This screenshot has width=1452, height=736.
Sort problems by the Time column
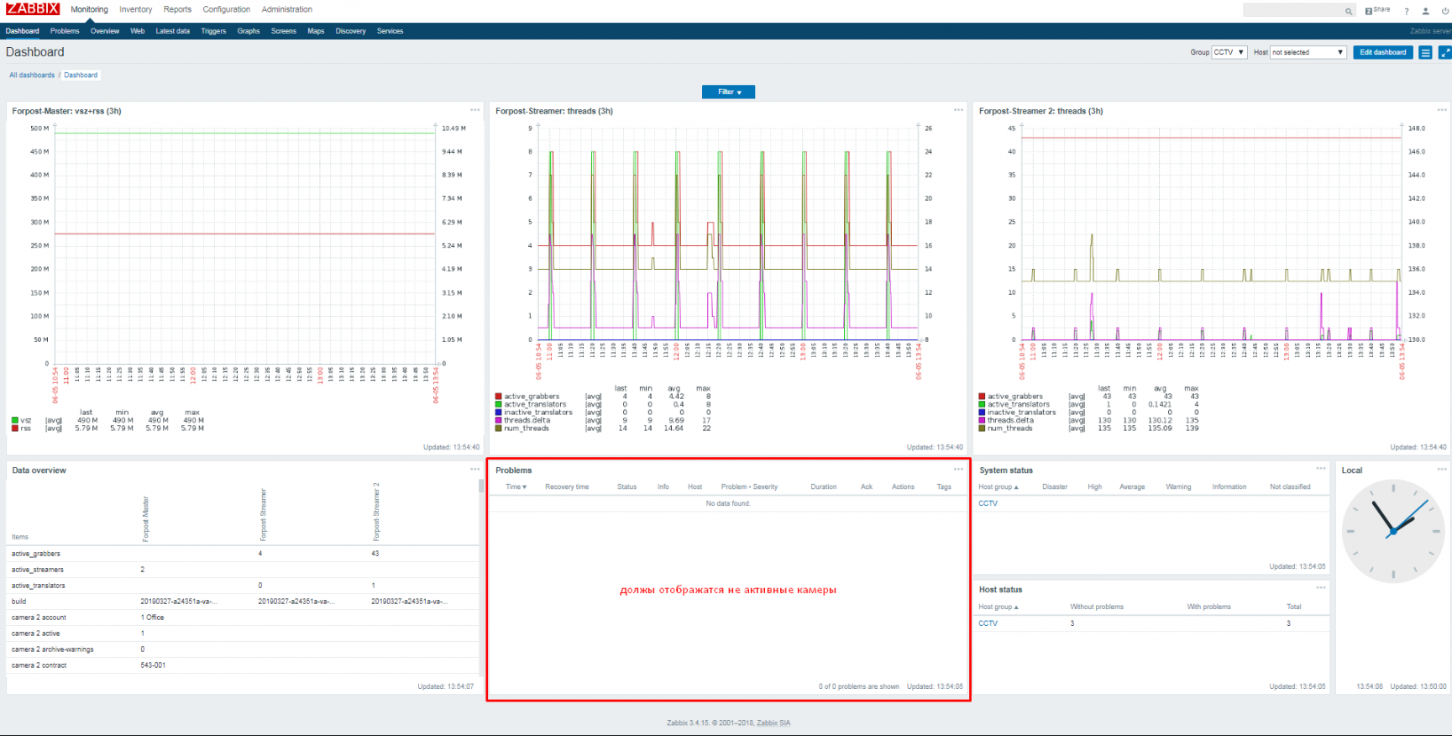[x=516, y=486]
